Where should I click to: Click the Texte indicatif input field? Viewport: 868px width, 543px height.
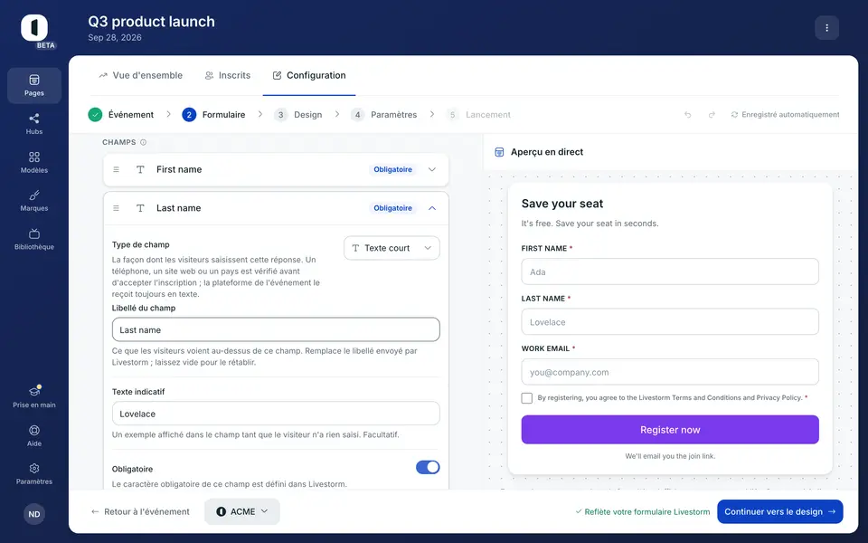point(276,414)
